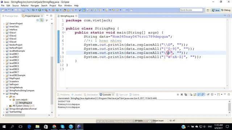Collapse the com.vietjack package node

click(11, 100)
